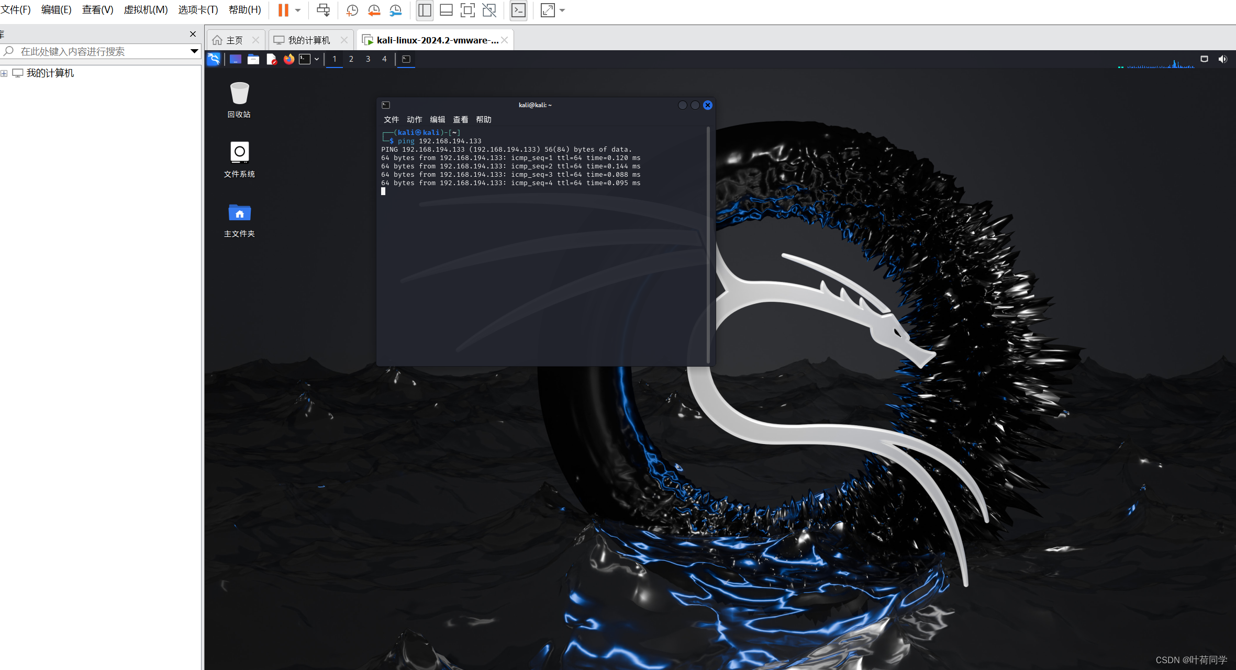Viewport: 1236px width, 670px height.
Task: Open the 文件(F) menu
Action: (16, 10)
